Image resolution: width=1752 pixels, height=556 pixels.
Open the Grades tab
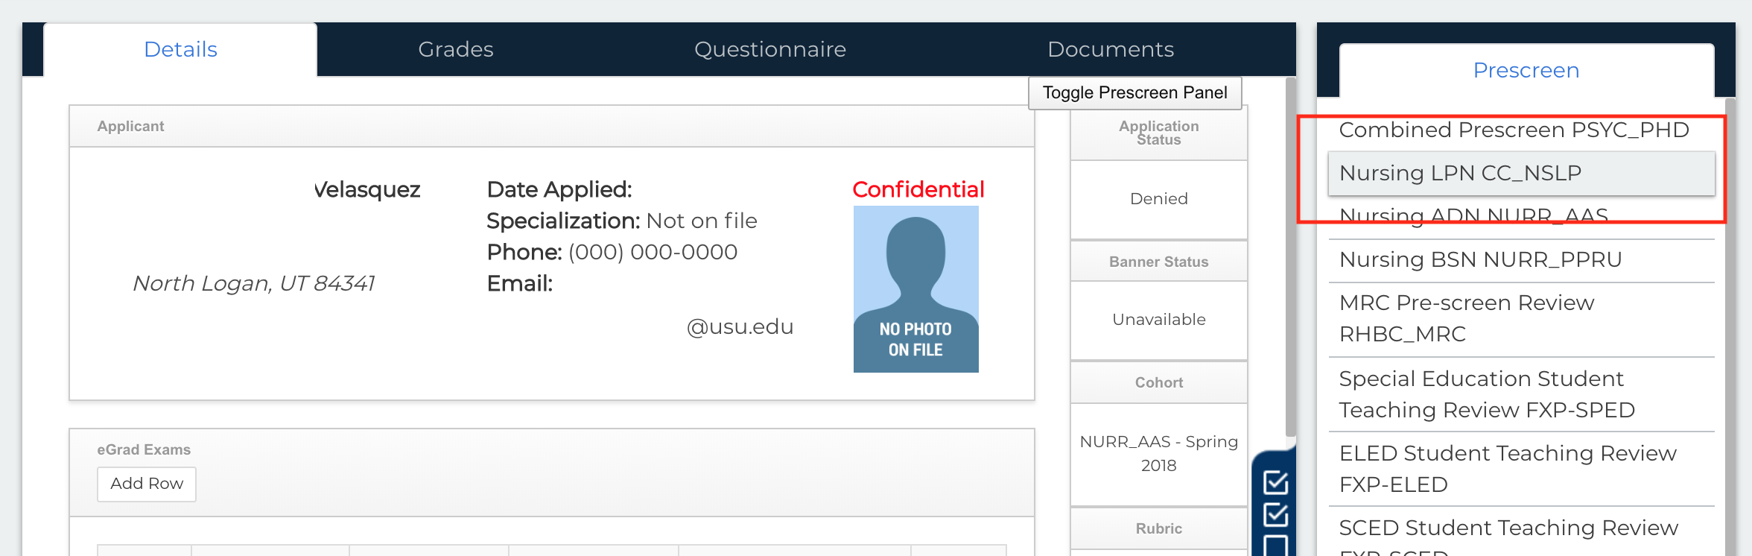point(455,50)
